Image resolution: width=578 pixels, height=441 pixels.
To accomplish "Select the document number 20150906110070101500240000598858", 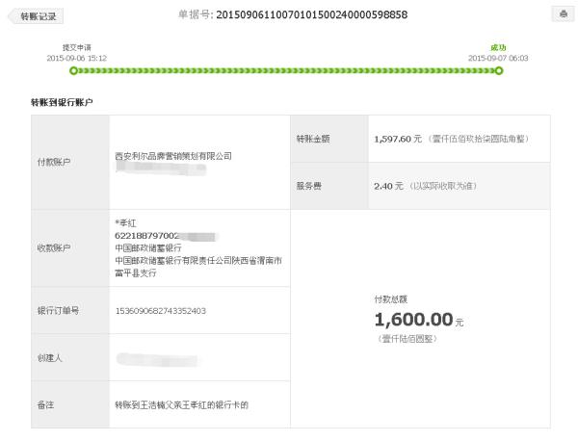I will (312, 14).
